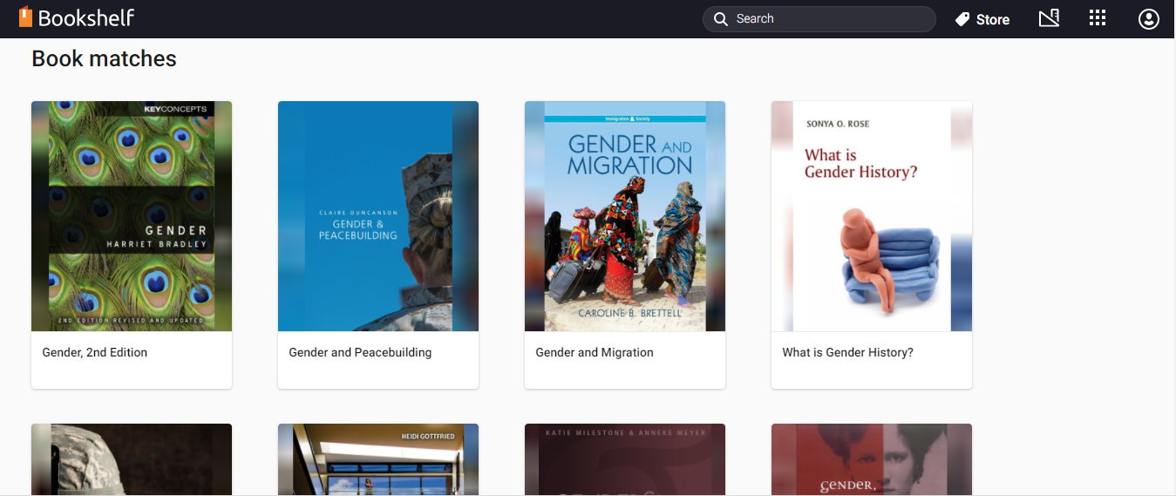Open the Gender and Migration cover
This screenshot has height=496, width=1176.
click(625, 216)
